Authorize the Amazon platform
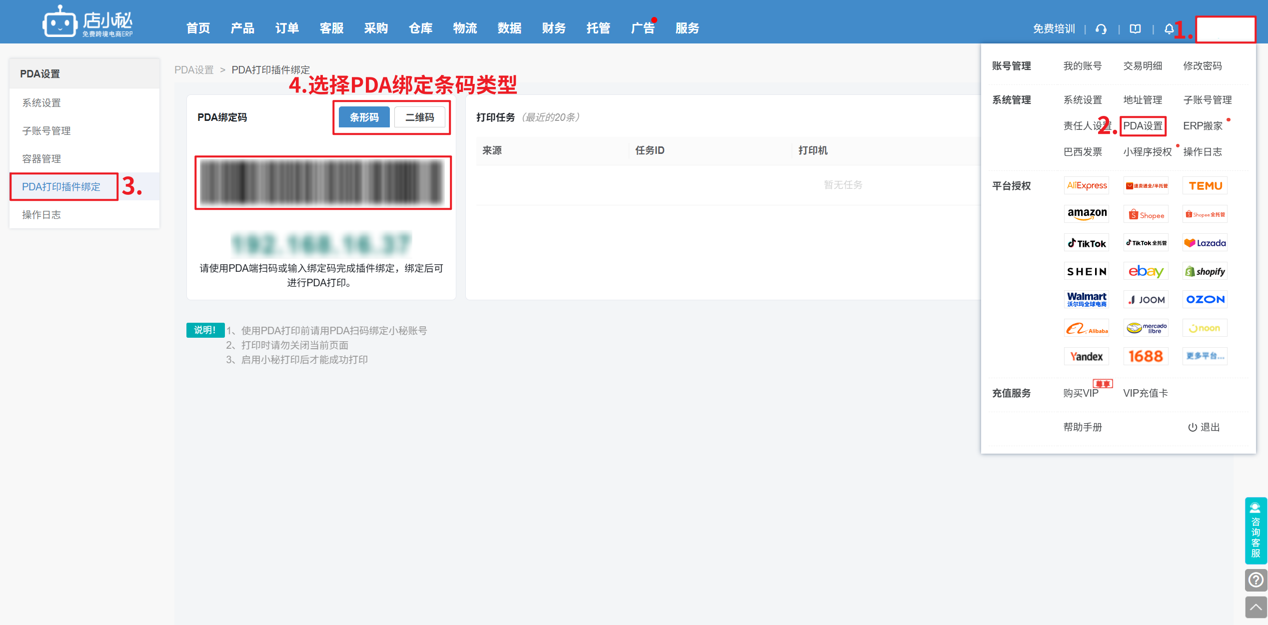The image size is (1268, 625). point(1087,214)
